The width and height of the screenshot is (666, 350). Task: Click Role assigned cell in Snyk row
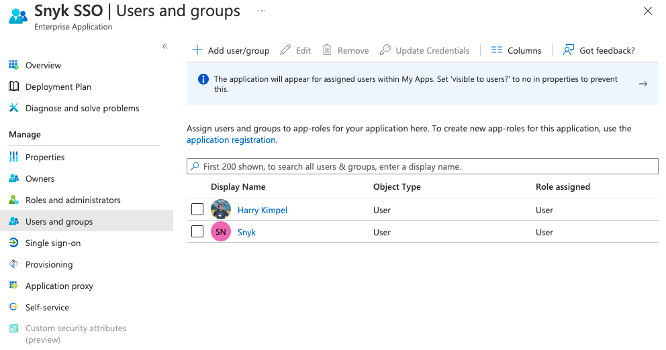tap(544, 232)
